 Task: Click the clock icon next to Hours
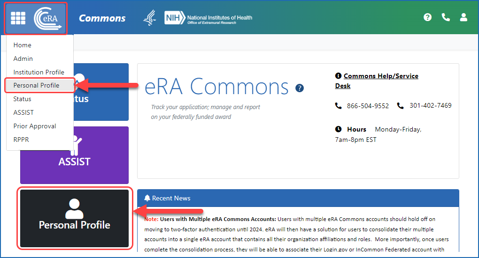[x=338, y=129]
